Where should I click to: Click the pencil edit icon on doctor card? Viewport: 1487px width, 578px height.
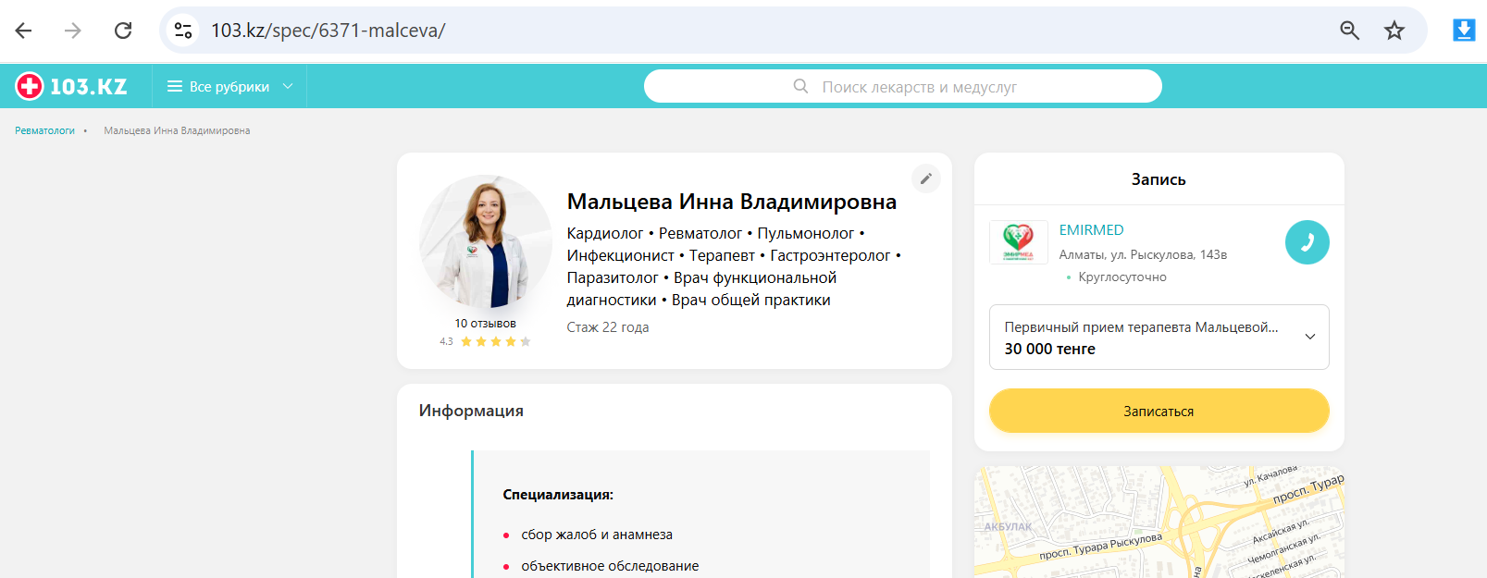click(x=925, y=178)
